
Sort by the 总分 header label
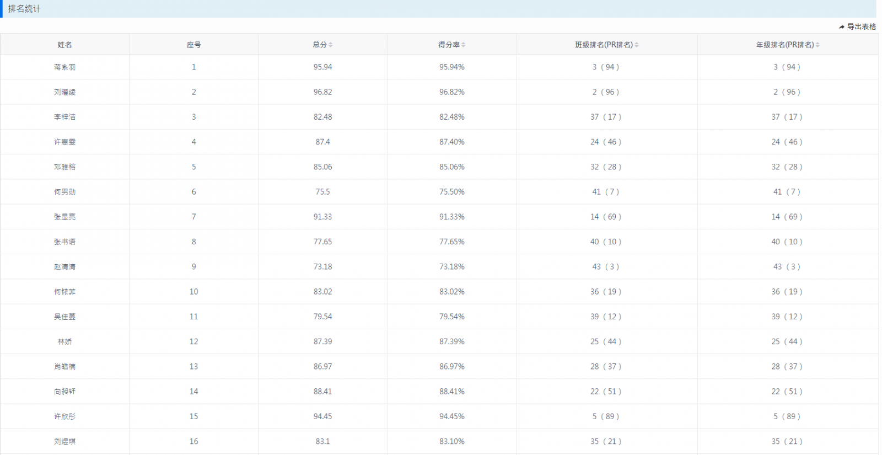[x=320, y=45]
